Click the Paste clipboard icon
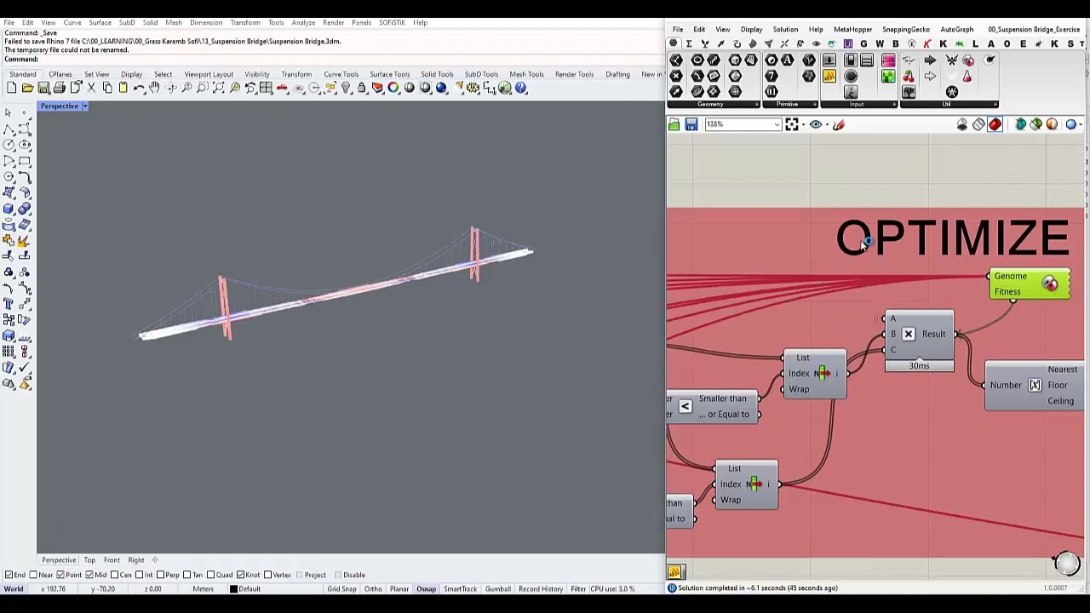Viewport: 1090px width, 613px height. pyautogui.click(x=123, y=88)
